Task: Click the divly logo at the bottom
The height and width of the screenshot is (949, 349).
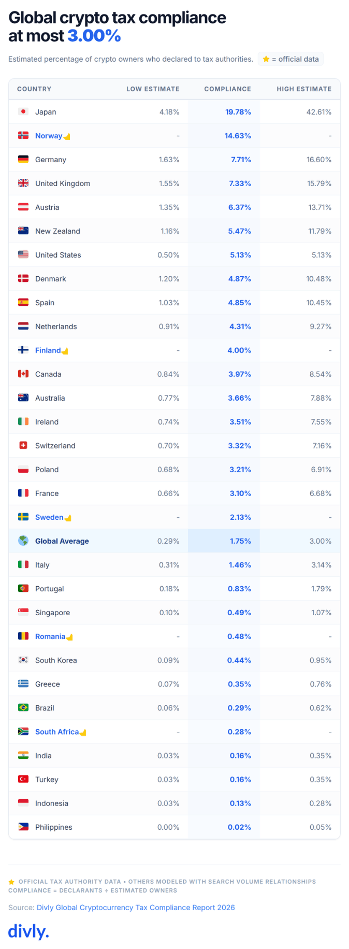Action: coord(28,931)
